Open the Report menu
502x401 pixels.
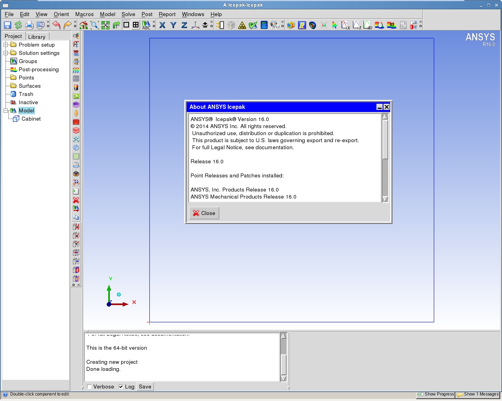click(167, 14)
